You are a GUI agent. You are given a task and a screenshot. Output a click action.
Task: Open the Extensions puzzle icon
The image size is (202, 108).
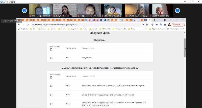pos(165,25)
